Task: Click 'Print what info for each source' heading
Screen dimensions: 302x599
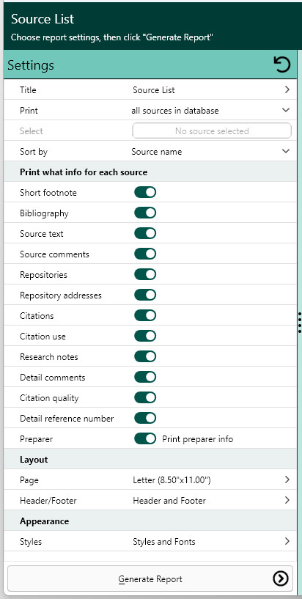Action: point(84,172)
